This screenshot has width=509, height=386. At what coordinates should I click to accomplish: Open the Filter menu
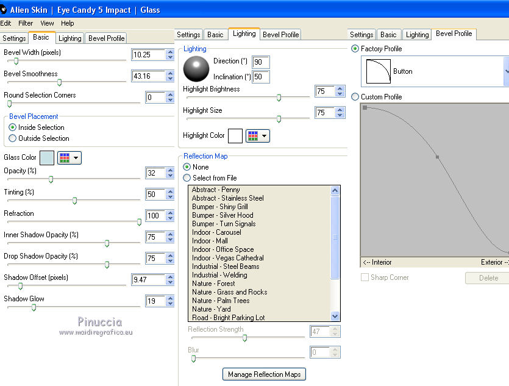point(26,23)
